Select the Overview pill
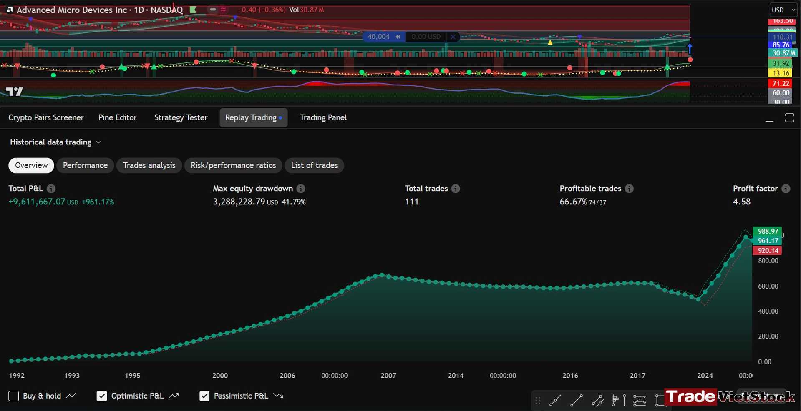Viewport: 801px width, 411px height. pos(31,165)
